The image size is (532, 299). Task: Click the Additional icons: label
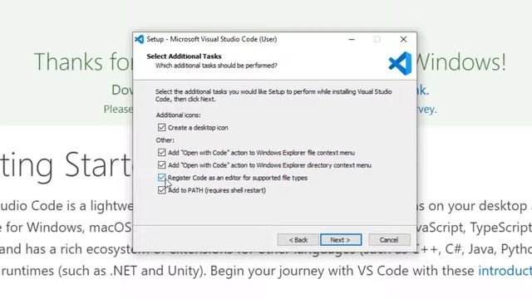pyautogui.click(x=178, y=115)
